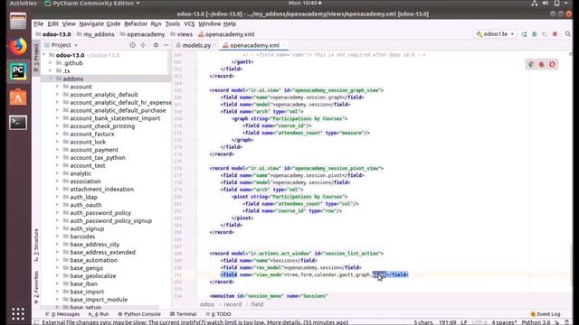Open the Run tool window tab

click(99, 314)
